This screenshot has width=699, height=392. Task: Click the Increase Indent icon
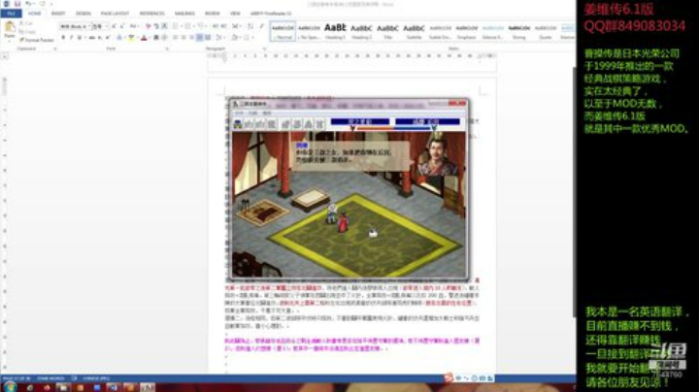click(x=223, y=27)
